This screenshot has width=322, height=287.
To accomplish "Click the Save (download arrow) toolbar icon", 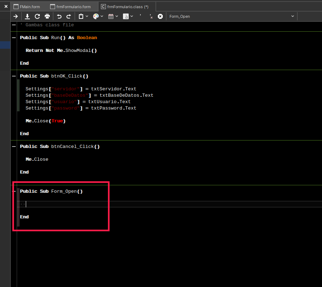I will coord(27,16).
